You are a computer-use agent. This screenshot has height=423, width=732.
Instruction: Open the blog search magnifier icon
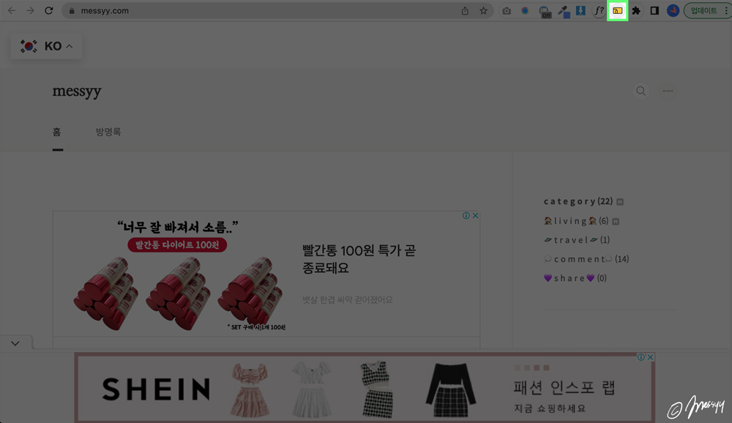tap(641, 91)
